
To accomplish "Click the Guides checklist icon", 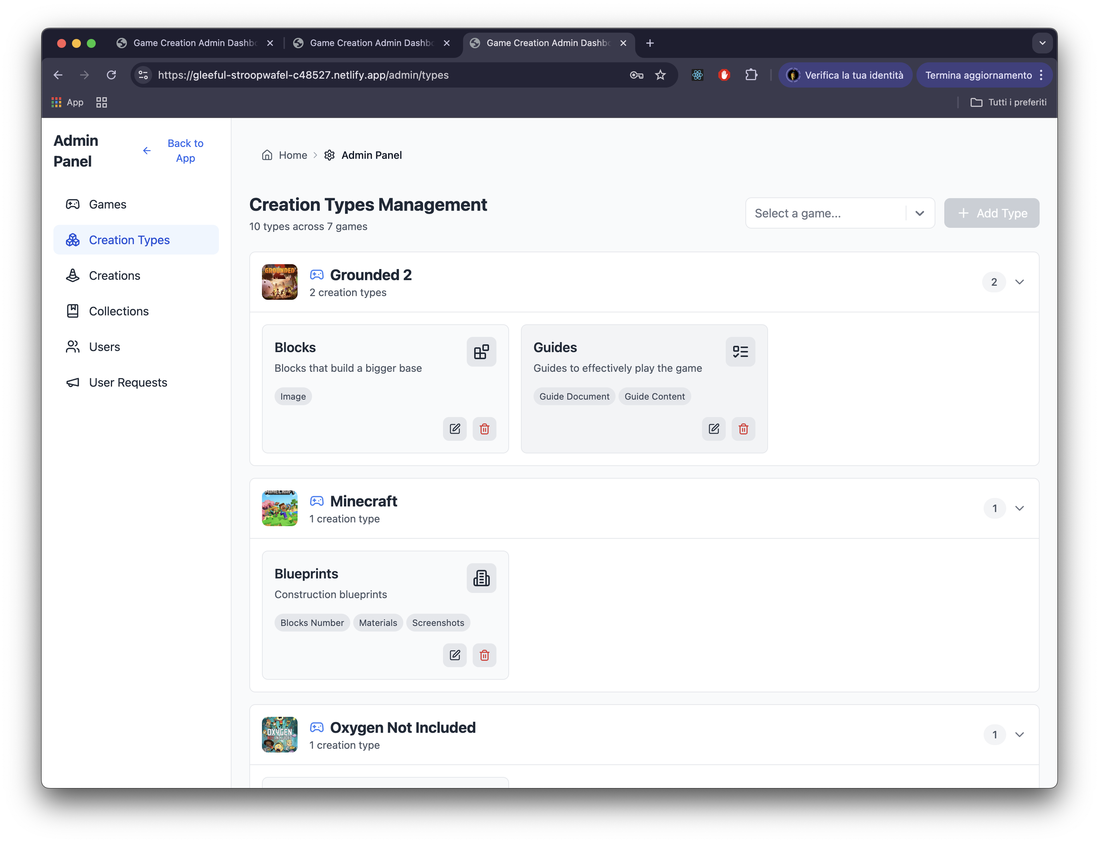I will (740, 352).
